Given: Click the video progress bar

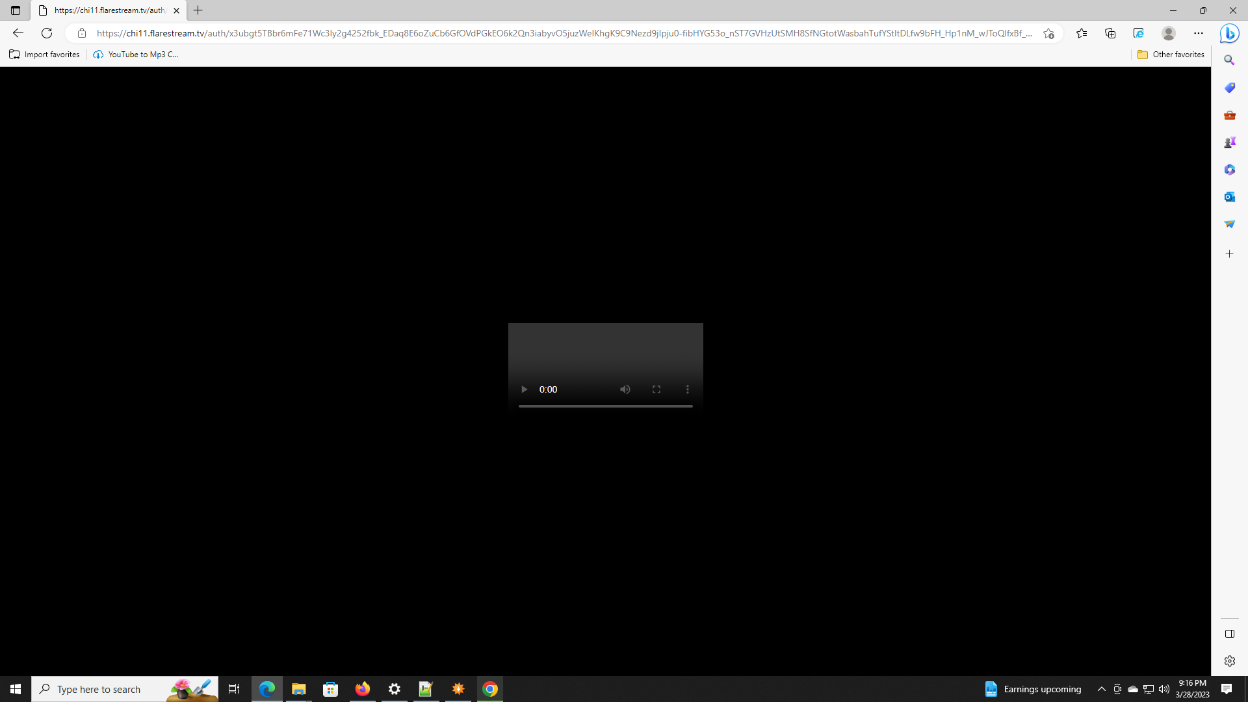Looking at the screenshot, I should (x=605, y=406).
